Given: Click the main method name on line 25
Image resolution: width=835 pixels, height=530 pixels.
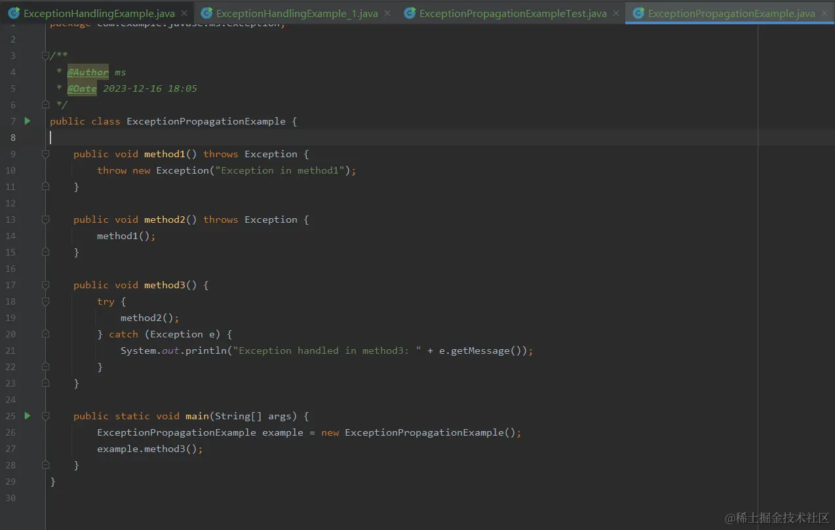Looking at the screenshot, I should click(x=197, y=416).
